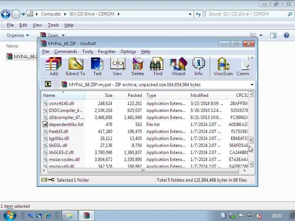Click the horizontal scrollbar right arrow
This screenshot has height=221, width=295.
(x=244, y=171)
